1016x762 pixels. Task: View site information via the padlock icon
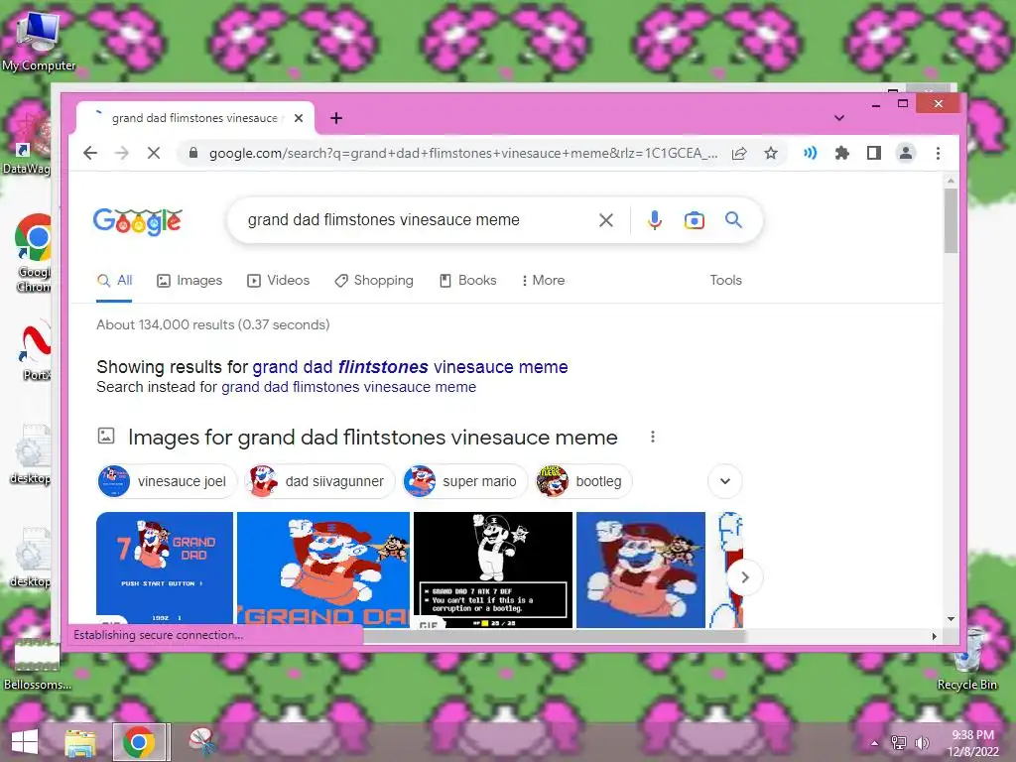tap(192, 153)
